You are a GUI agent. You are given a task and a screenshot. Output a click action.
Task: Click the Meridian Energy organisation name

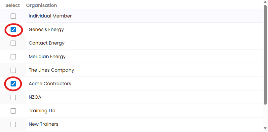point(47,57)
